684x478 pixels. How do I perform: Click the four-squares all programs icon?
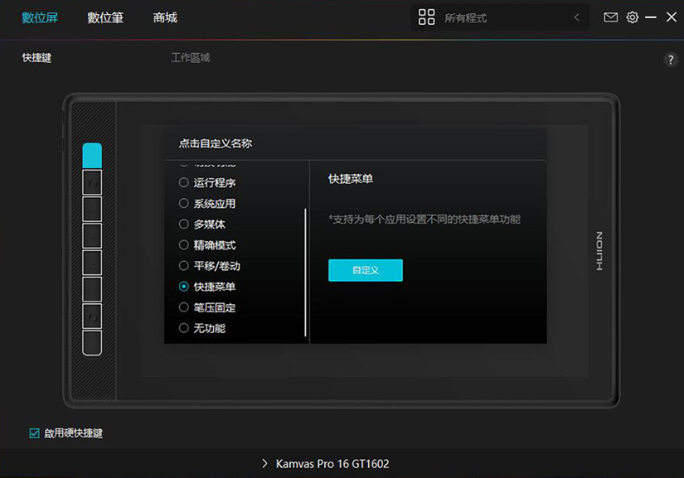(426, 17)
